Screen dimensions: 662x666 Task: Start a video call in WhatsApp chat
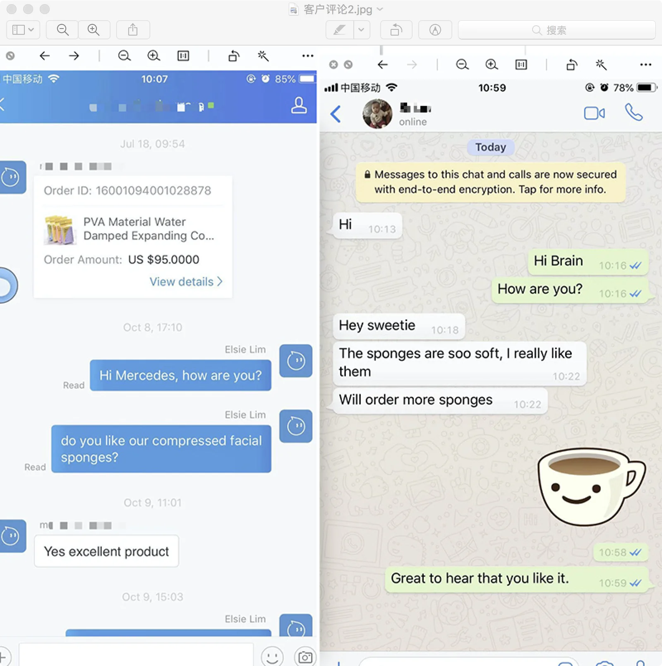point(594,113)
